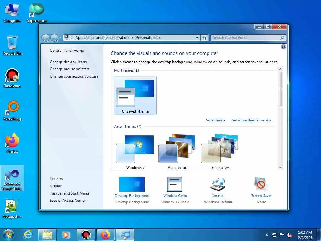Open the Display link
Screen dimensions: 321x241
[x=56, y=186]
